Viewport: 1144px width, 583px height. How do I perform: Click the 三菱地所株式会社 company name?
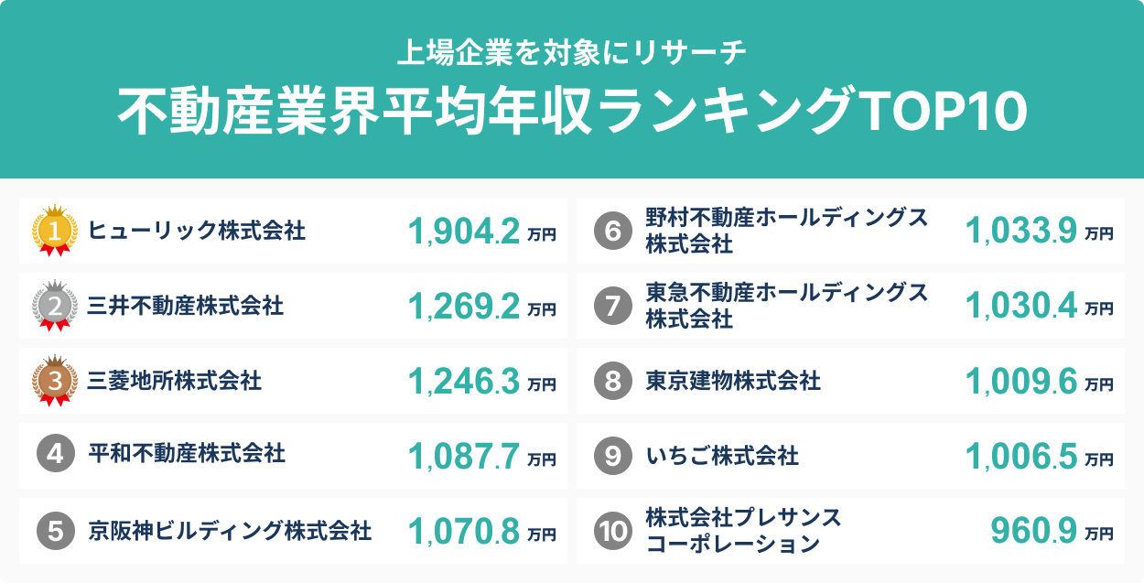175,381
